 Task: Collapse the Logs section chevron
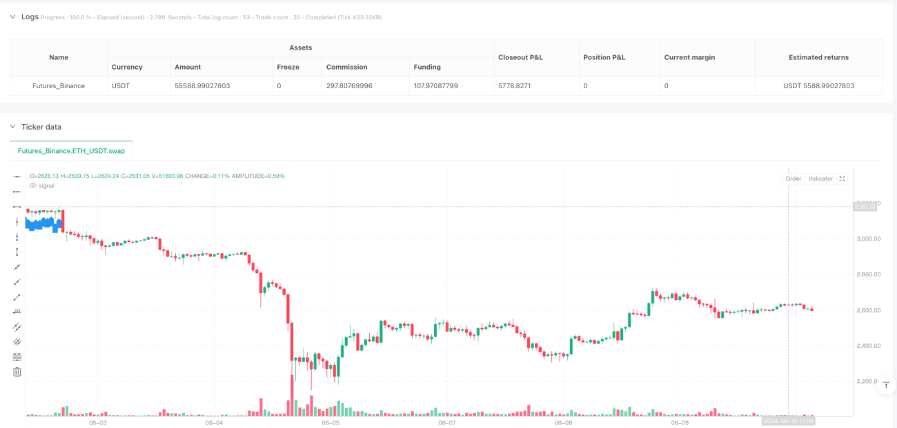[12, 17]
